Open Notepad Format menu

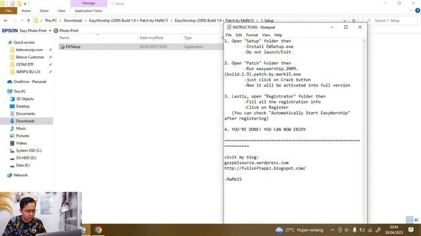pyautogui.click(x=252, y=35)
